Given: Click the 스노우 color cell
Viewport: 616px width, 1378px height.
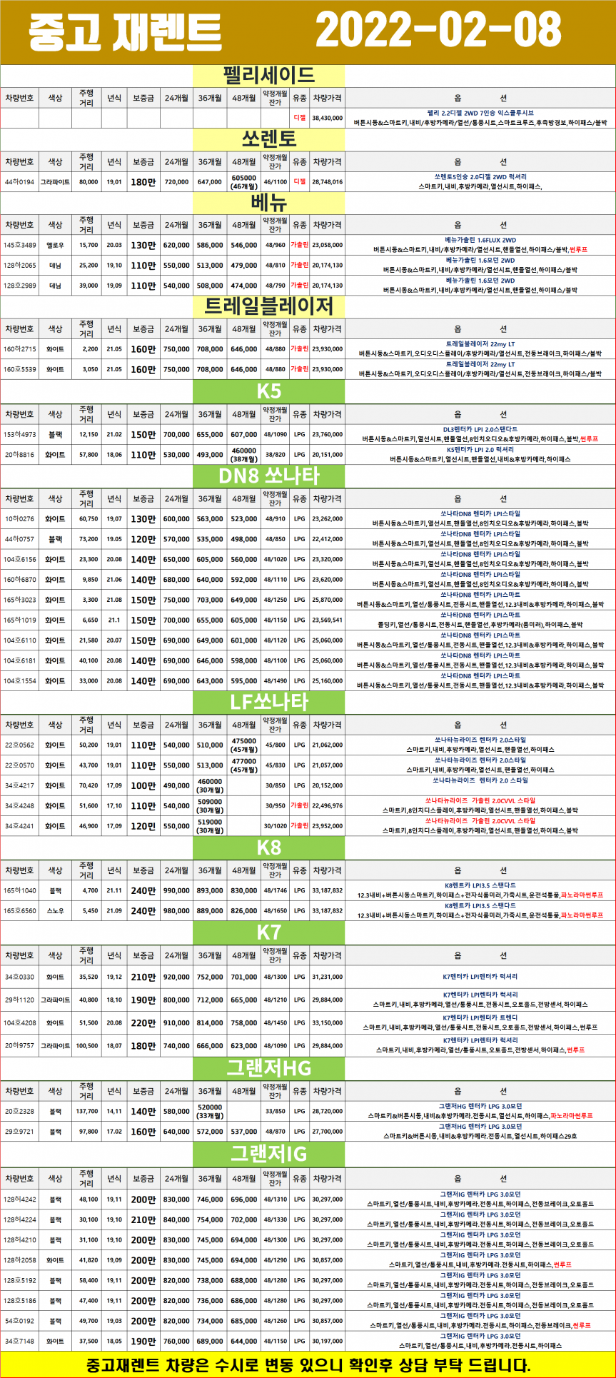Looking at the screenshot, I should (55, 910).
